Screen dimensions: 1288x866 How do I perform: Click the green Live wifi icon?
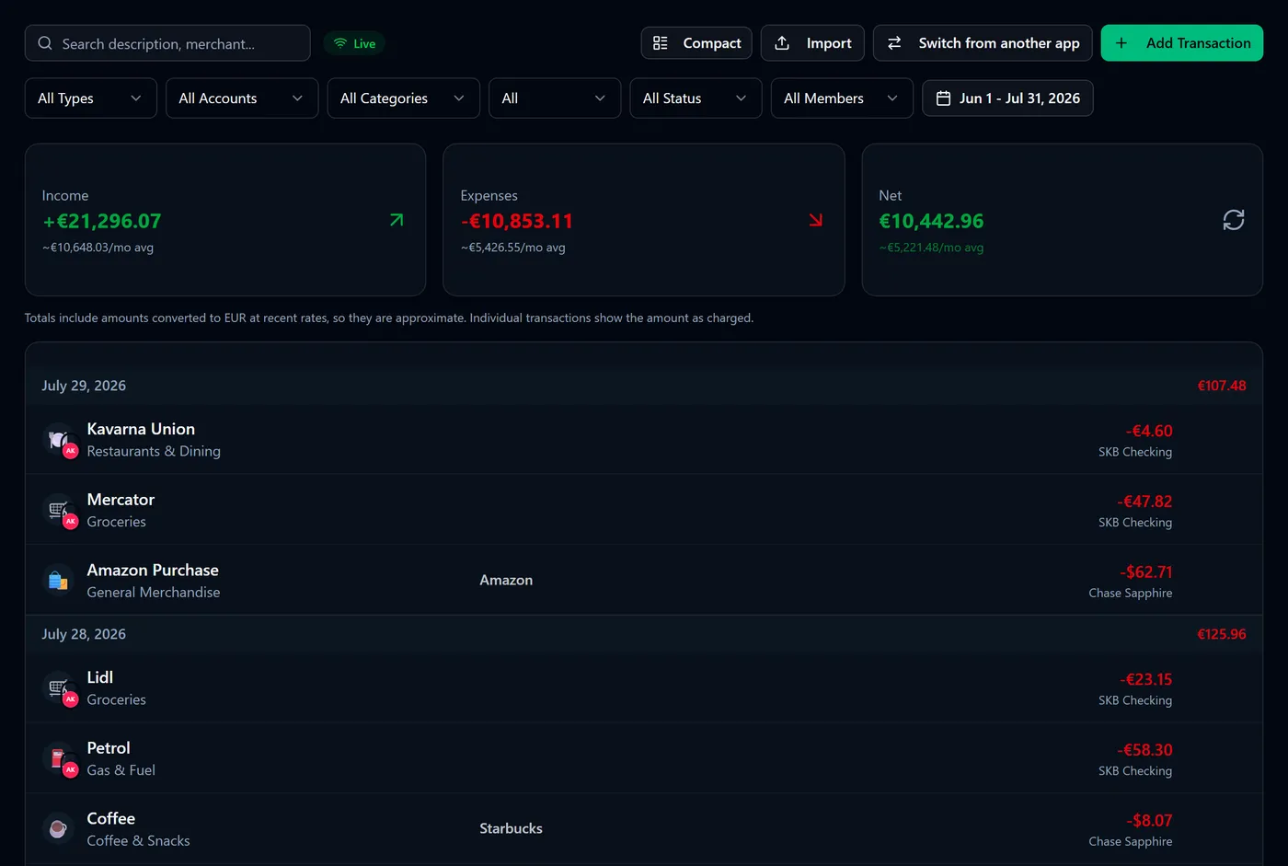[x=340, y=43]
